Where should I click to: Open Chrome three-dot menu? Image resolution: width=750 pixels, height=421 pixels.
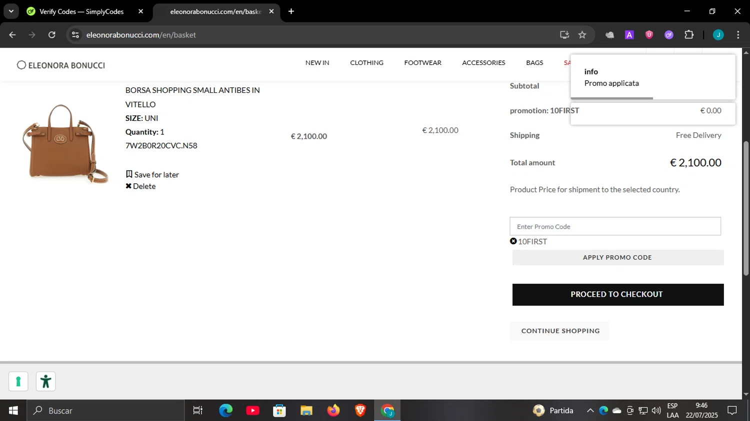[x=738, y=35]
